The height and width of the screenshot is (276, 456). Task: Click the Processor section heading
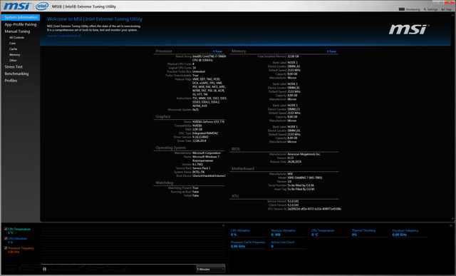164,51
